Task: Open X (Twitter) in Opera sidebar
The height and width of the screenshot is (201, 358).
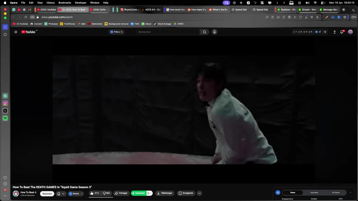Action: 5,111
